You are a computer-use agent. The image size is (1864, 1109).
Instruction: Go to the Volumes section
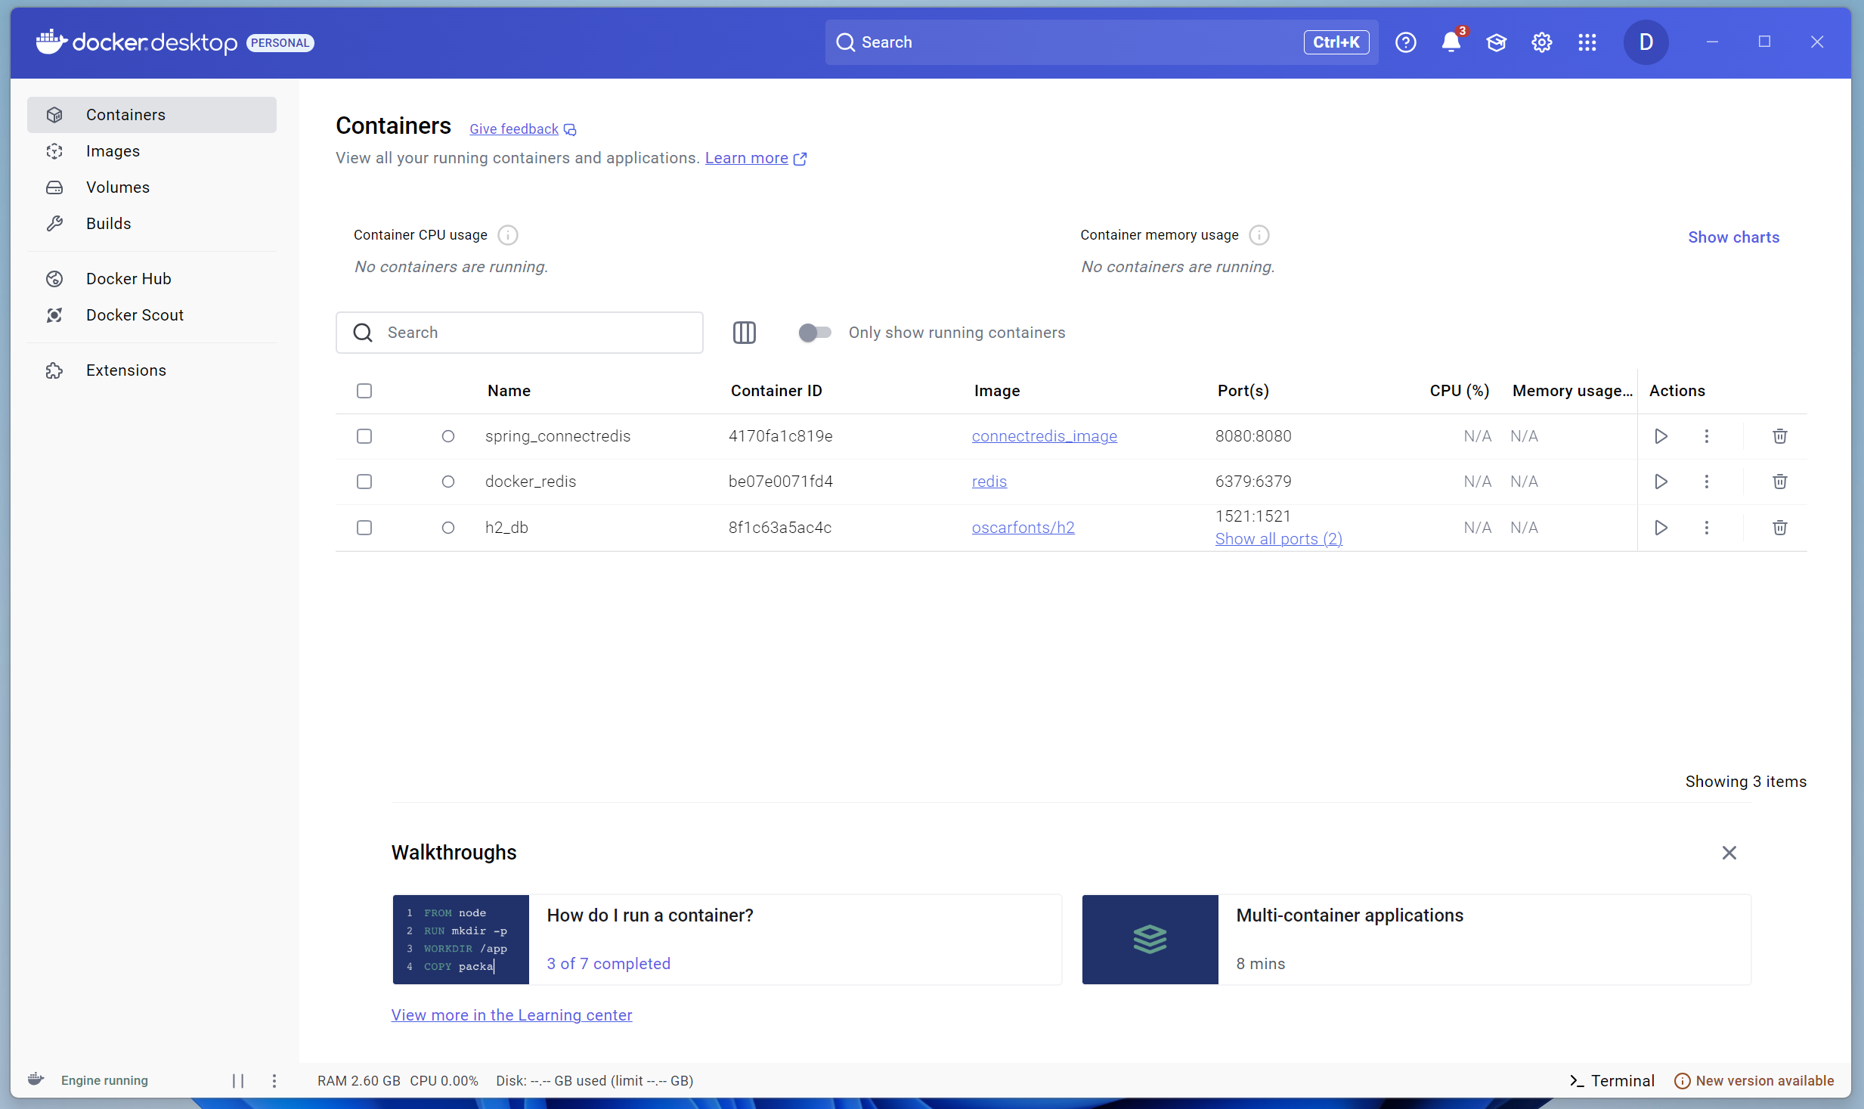click(x=152, y=187)
